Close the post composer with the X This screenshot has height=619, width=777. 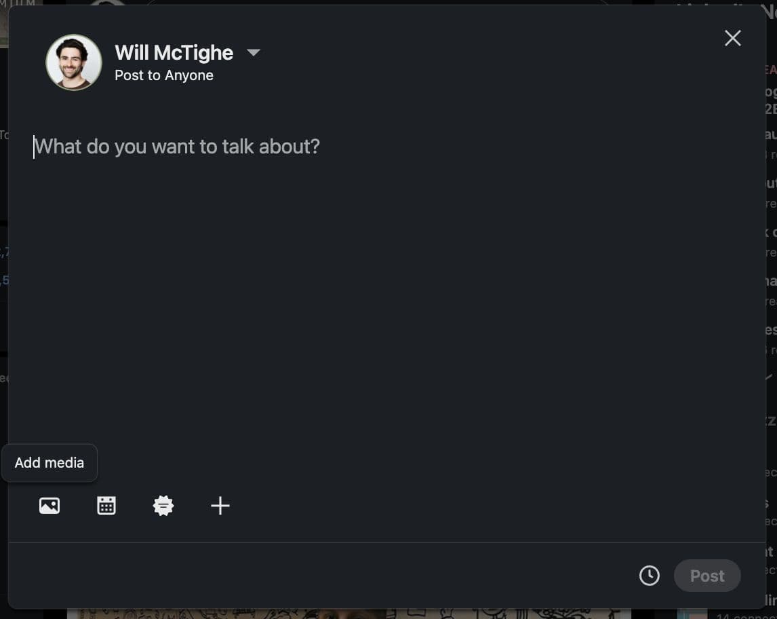point(732,38)
